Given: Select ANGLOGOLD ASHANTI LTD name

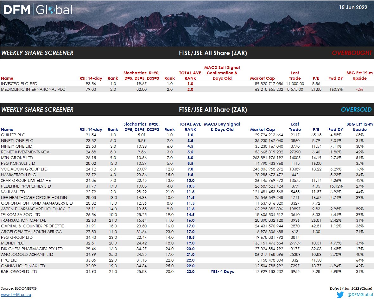Looking at the screenshot, I should click(x=27, y=255).
